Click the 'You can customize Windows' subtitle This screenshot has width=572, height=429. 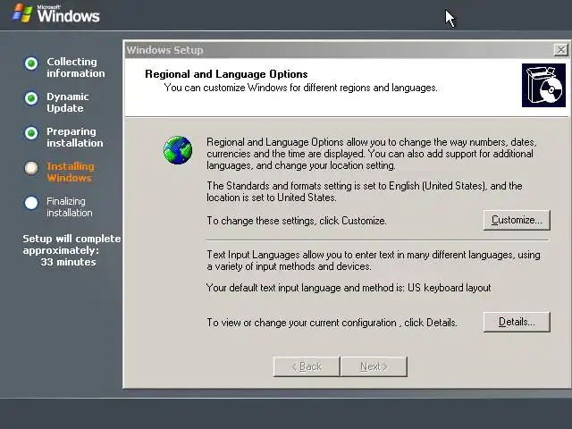pyautogui.click(x=300, y=88)
